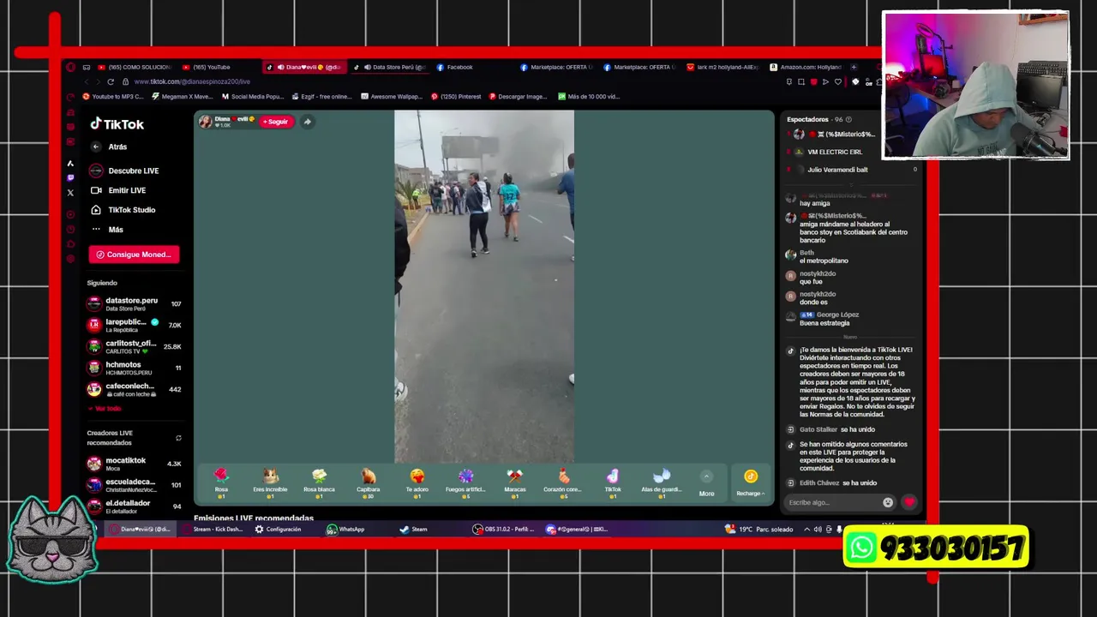Send the Maracas gift
The image size is (1097, 617).
514,483
